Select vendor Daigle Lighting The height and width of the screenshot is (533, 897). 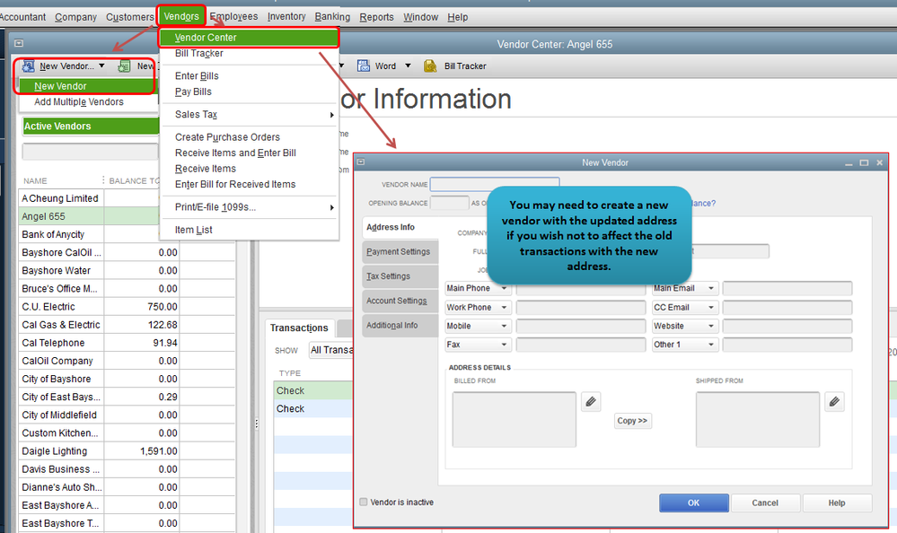tap(55, 451)
